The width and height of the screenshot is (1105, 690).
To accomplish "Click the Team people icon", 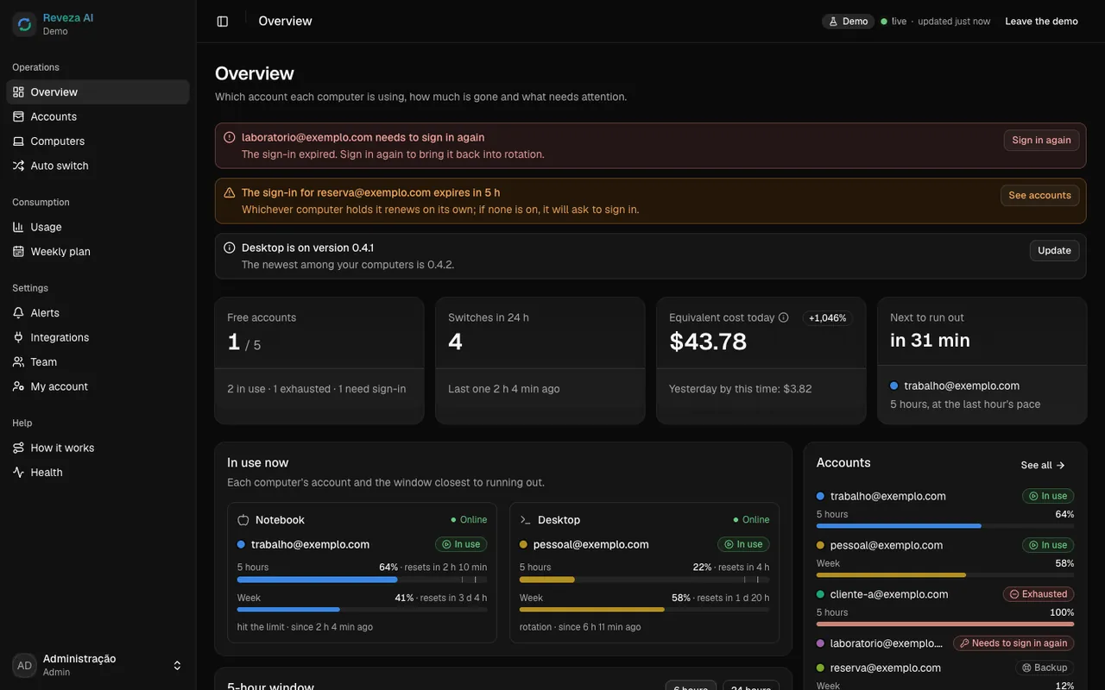I will pos(18,362).
